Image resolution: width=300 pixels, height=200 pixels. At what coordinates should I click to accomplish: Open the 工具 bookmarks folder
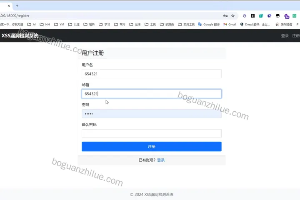click(150, 24)
